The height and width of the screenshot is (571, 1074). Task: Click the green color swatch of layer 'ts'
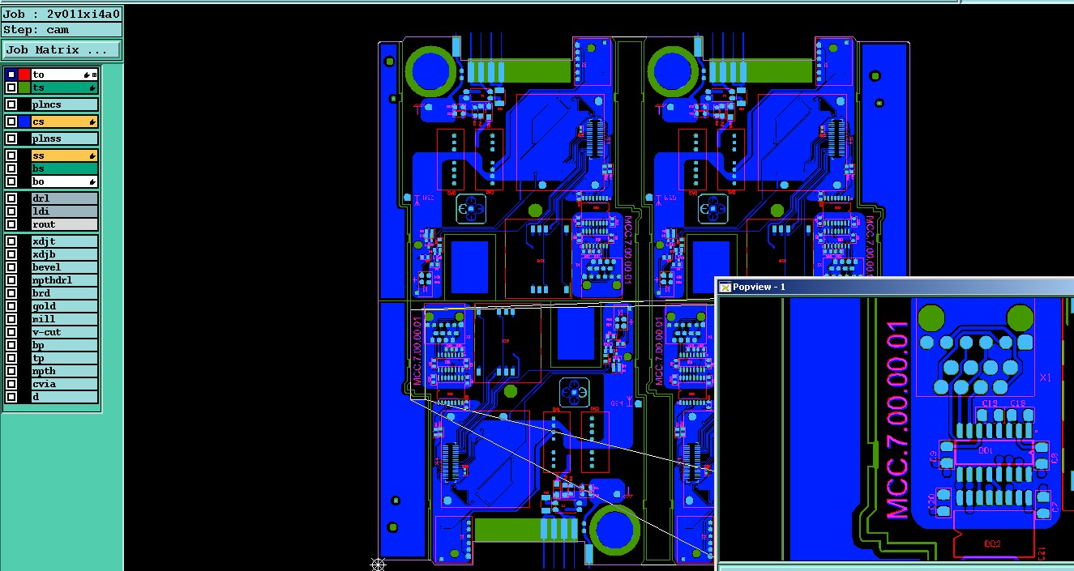tap(24, 87)
